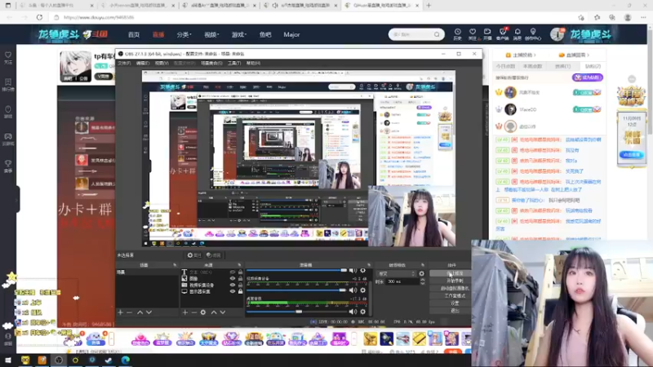Move the scene up in the scenes list

point(140,312)
